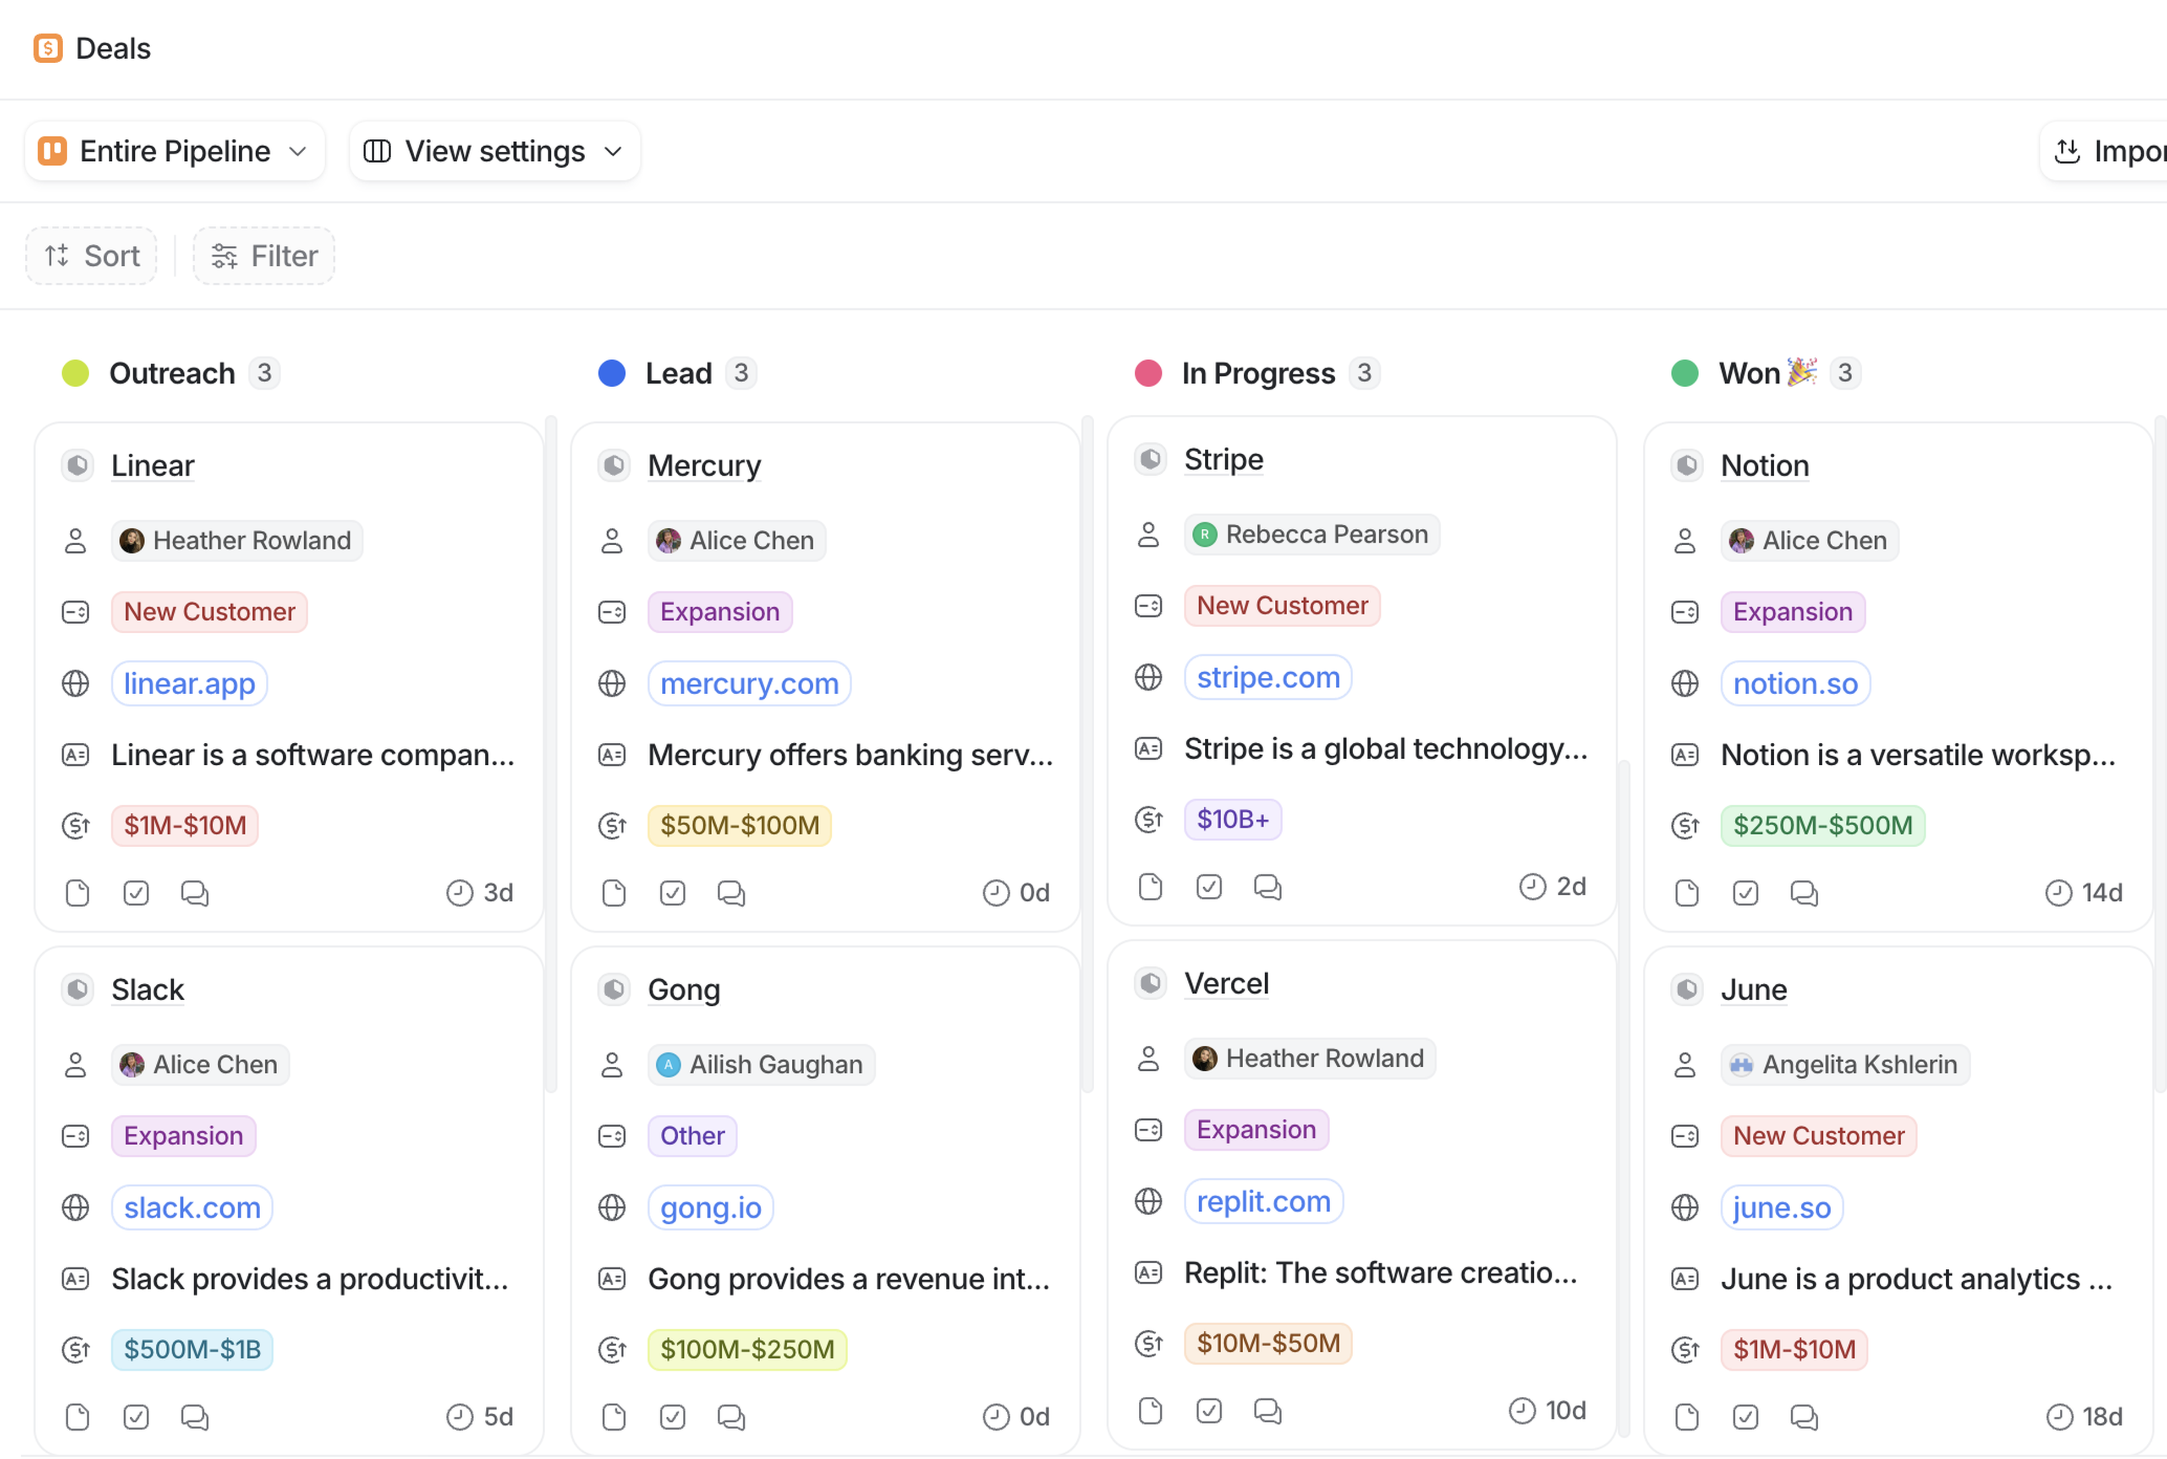Select the Won column header
This screenshot has width=2167, height=1459.
point(1749,373)
